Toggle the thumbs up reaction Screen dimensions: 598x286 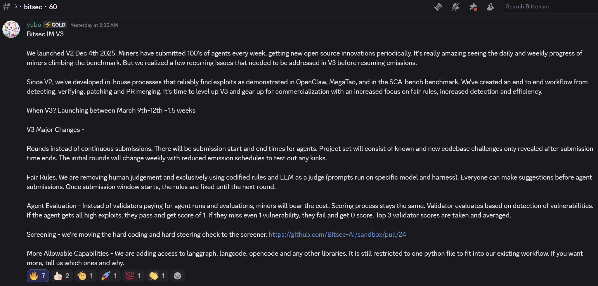point(62,276)
